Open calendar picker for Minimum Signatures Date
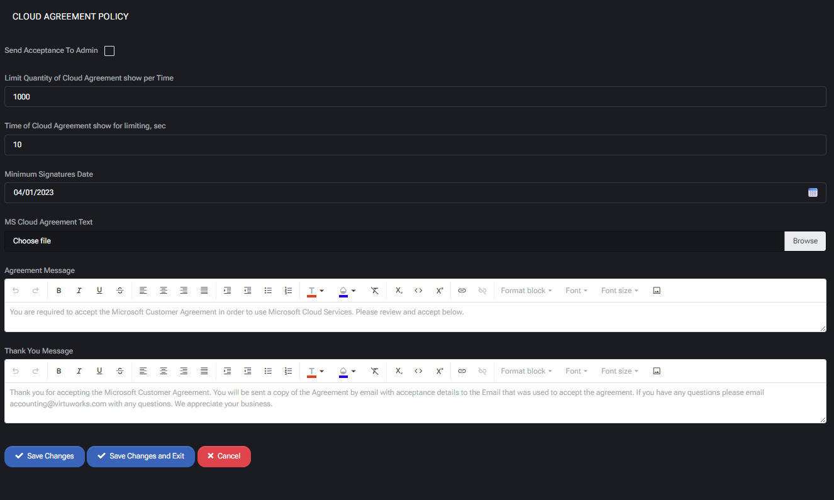This screenshot has width=834, height=500. pyautogui.click(x=813, y=192)
